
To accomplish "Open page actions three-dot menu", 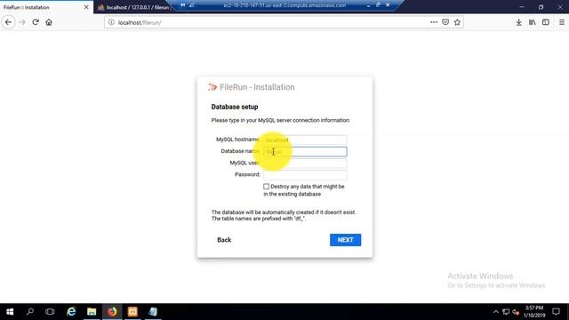I will pyautogui.click(x=433, y=22).
